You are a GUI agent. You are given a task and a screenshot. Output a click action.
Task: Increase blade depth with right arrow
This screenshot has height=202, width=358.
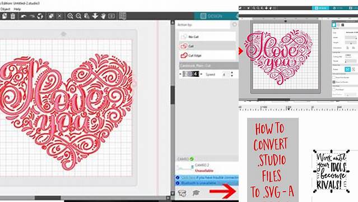[201, 74]
